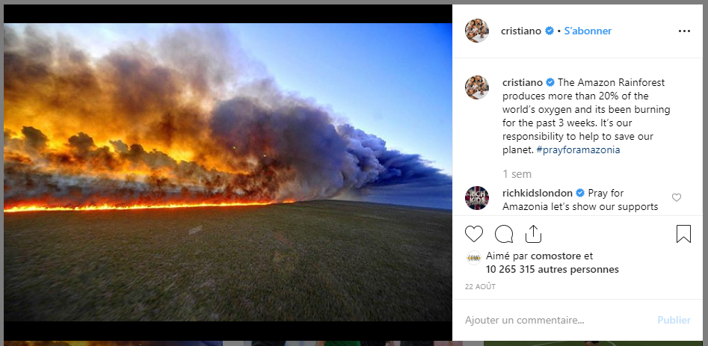The image size is (708, 346).
Task: Like richkidslondon's comment with small heart
Action: point(677,197)
